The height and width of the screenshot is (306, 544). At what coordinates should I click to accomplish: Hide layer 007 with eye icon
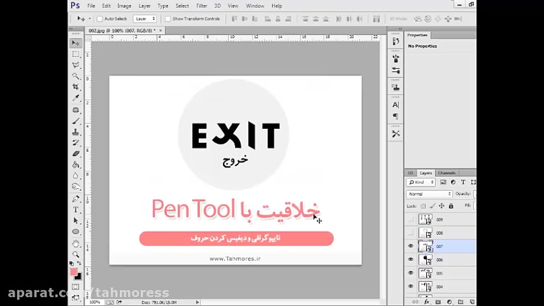411,246
